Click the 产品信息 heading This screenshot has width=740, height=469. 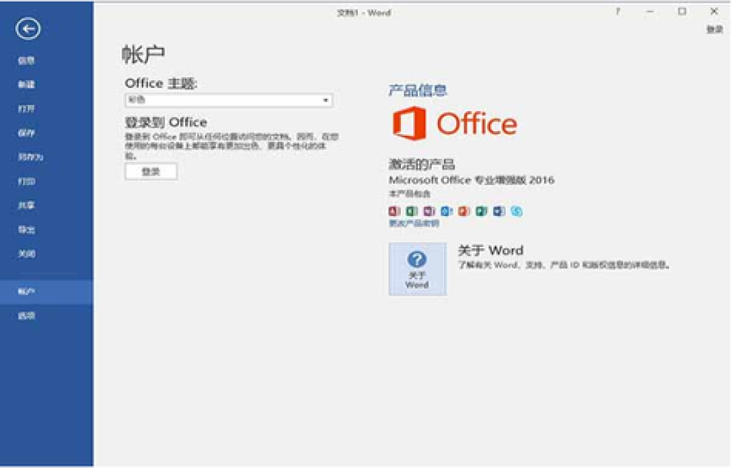pyautogui.click(x=418, y=91)
